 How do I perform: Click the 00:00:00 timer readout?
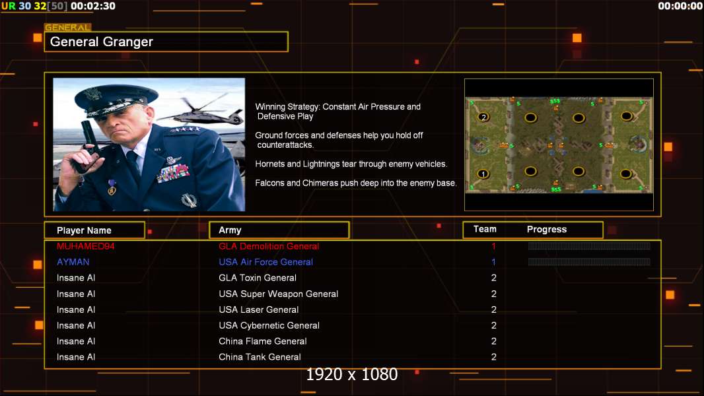[x=680, y=7]
